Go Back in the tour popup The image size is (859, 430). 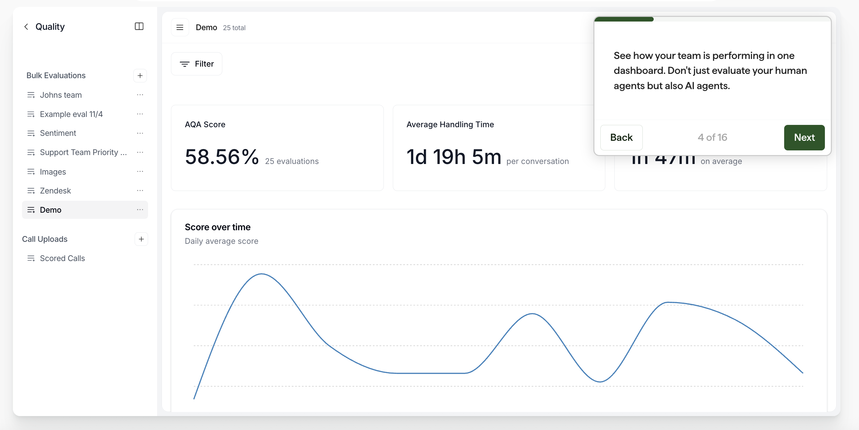coord(621,137)
